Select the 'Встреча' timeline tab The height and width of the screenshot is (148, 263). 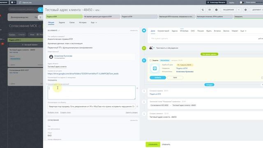(217, 31)
